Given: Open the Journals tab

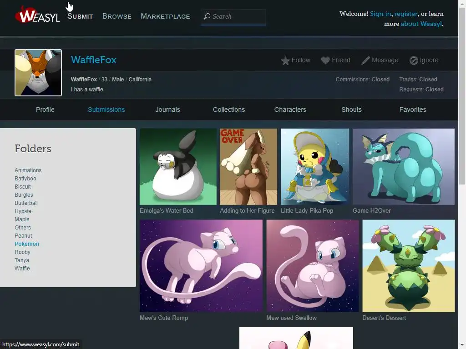Looking at the screenshot, I should tap(167, 110).
